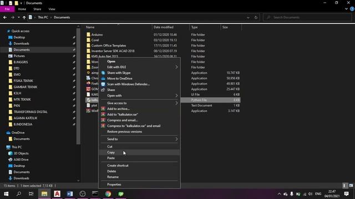Viewport: 355px width, 199px height.
Task: Open 3D Objects under This PC
Action: click(21, 153)
